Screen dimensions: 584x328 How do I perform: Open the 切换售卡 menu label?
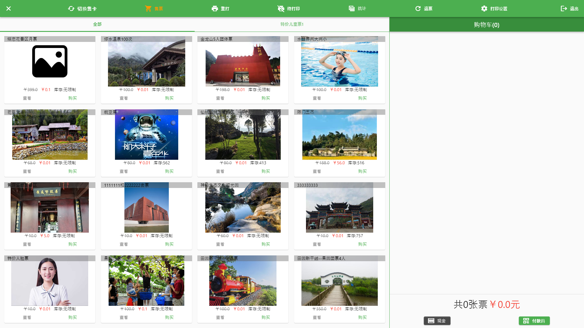pos(87,9)
